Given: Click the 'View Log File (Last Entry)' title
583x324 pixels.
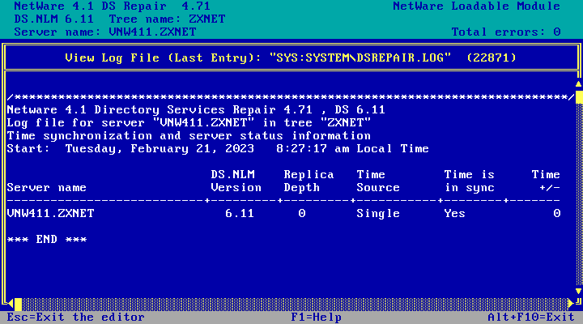Looking at the screenshot, I should click(291, 58).
